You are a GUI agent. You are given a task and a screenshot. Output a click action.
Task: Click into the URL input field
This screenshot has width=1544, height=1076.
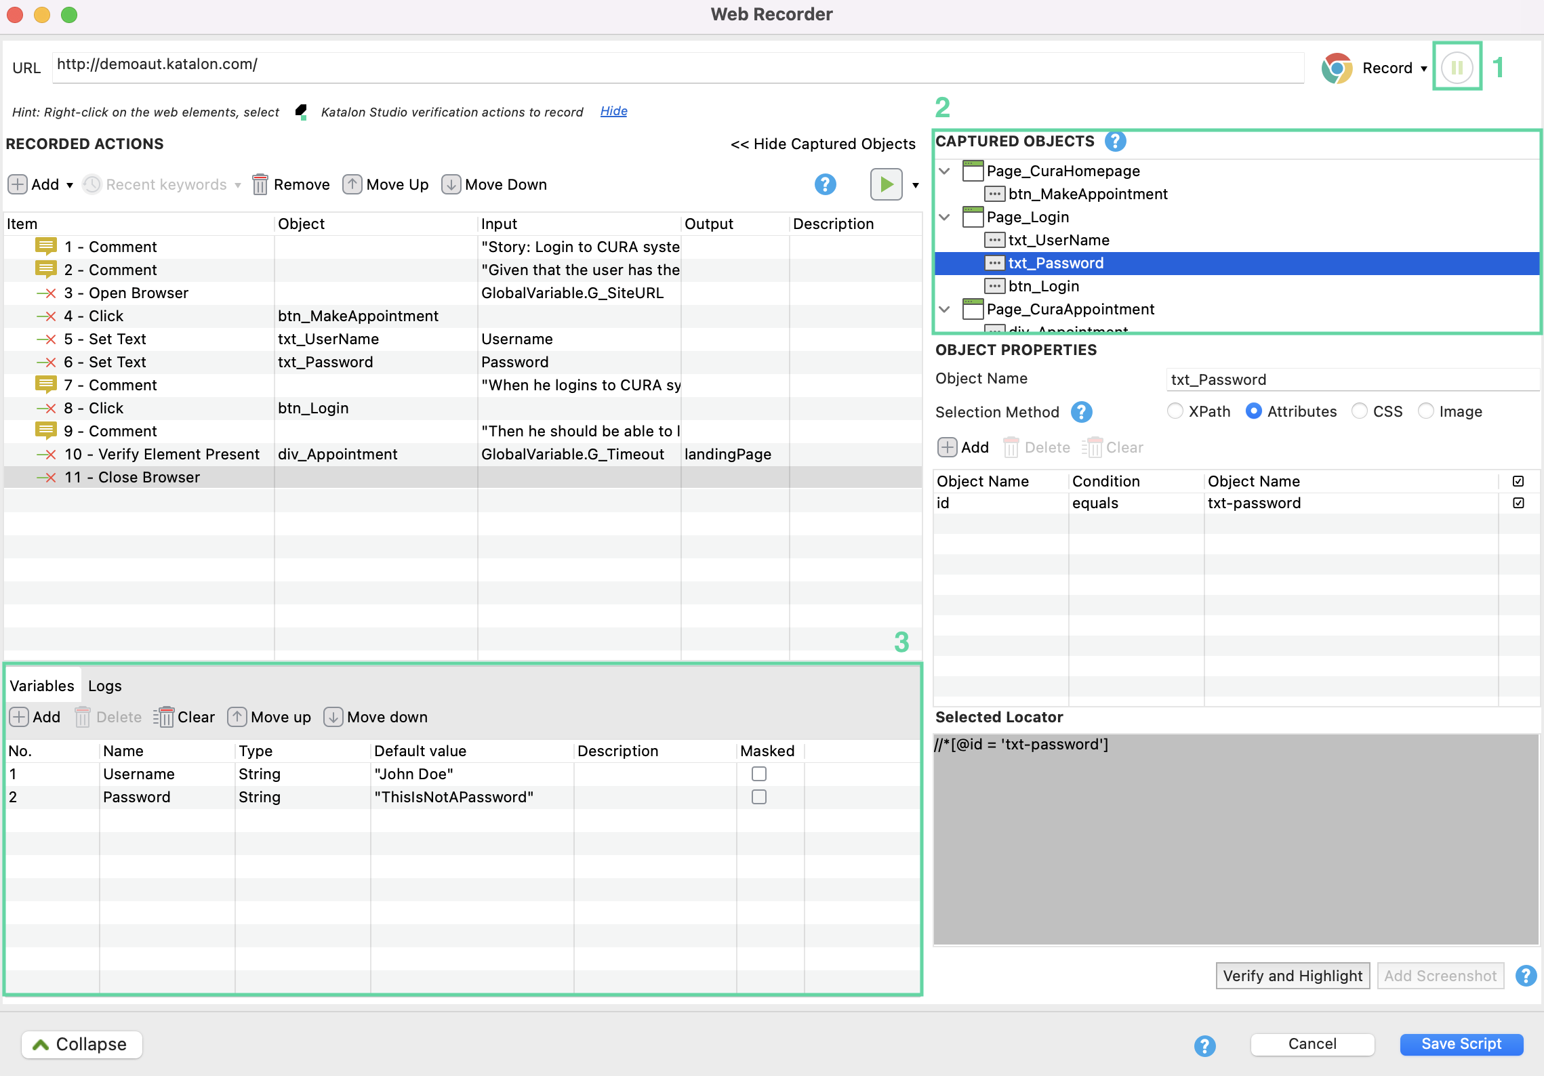[678, 65]
